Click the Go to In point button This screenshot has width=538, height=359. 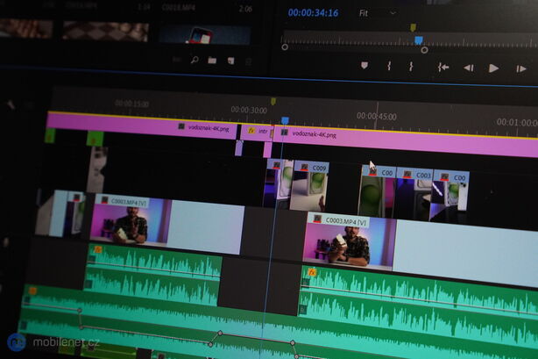click(443, 67)
